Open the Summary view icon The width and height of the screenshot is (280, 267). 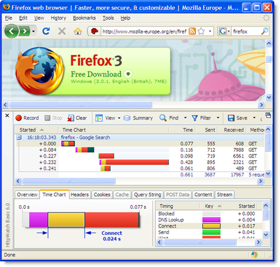(127, 118)
